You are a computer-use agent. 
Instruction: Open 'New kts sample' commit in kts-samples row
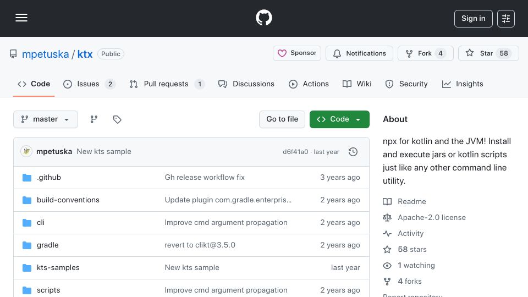click(192, 268)
